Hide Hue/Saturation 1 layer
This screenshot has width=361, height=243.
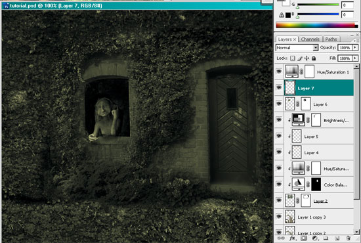click(279, 72)
